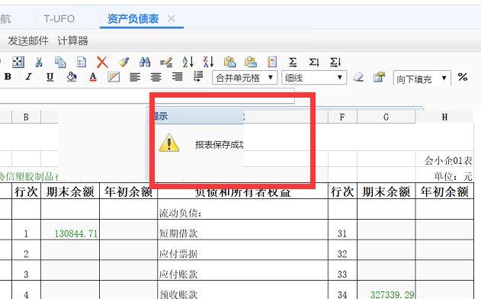Click the wrap text icon

[198, 76]
